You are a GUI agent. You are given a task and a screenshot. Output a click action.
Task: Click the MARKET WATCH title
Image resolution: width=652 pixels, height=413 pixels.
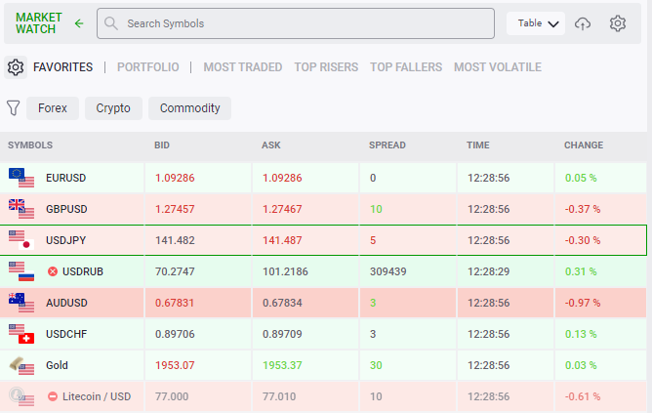pyautogui.click(x=39, y=23)
